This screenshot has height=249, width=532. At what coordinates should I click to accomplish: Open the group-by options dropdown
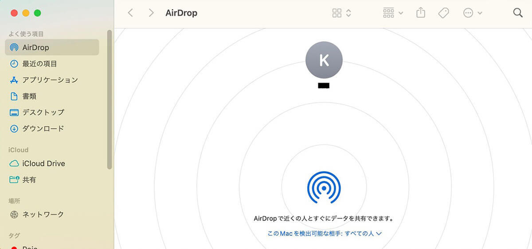click(x=393, y=13)
